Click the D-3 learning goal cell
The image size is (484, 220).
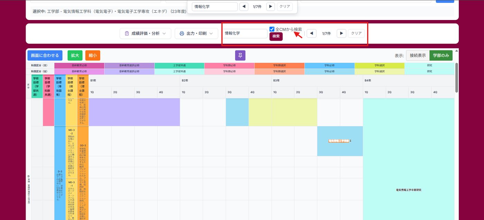[60, 173]
